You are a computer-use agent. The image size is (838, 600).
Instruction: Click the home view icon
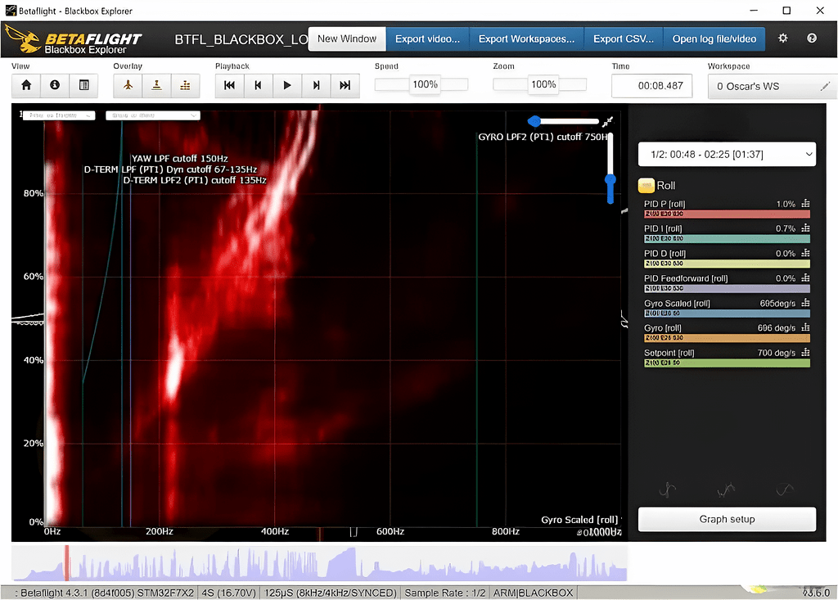[x=26, y=85]
